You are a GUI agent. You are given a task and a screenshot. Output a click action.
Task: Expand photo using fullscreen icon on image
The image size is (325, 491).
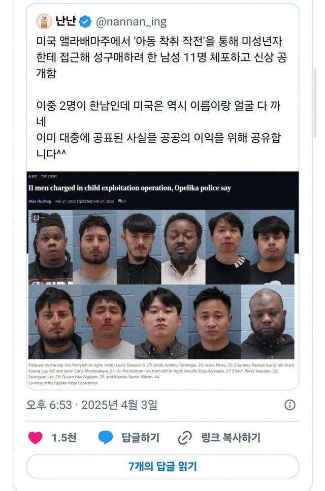pyautogui.click(x=36, y=218)
